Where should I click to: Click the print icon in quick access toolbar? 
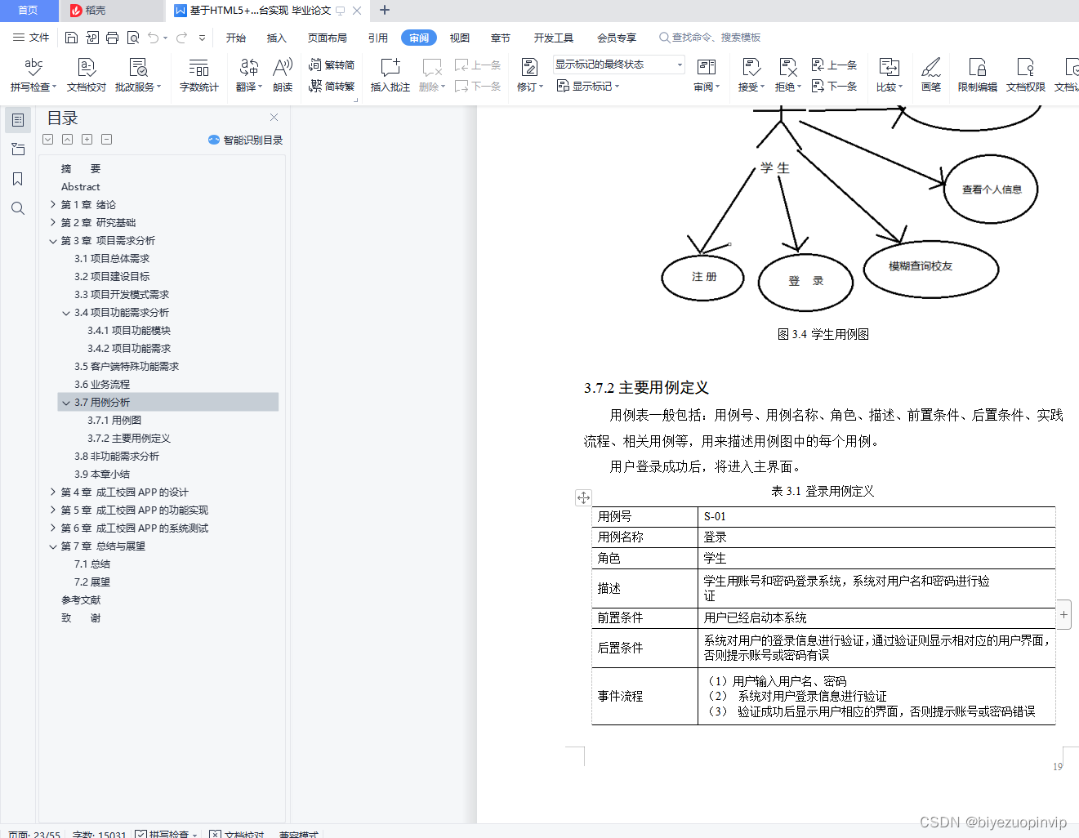click(x=112, y=38)
